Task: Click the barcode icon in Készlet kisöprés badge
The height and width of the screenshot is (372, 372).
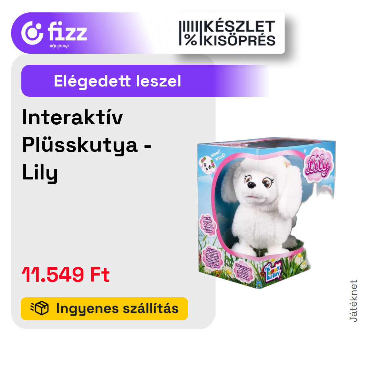Action: pyautogui.click(x=188, y=25)
